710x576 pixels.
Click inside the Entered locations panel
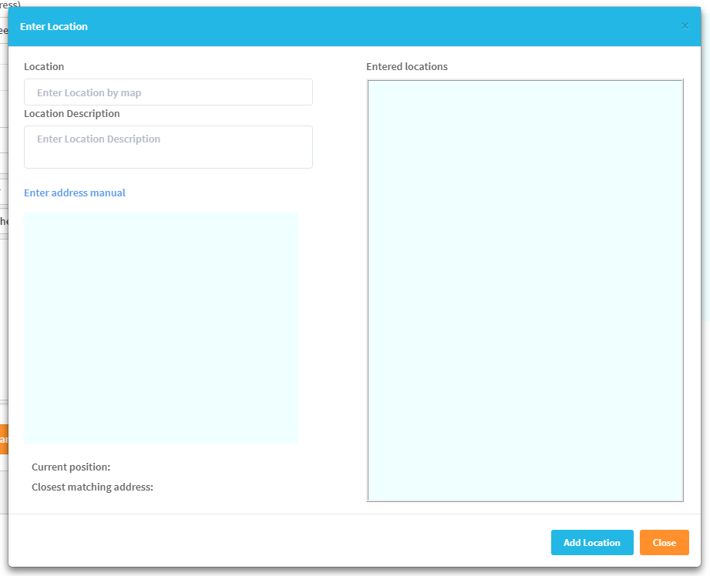point(524,289)
